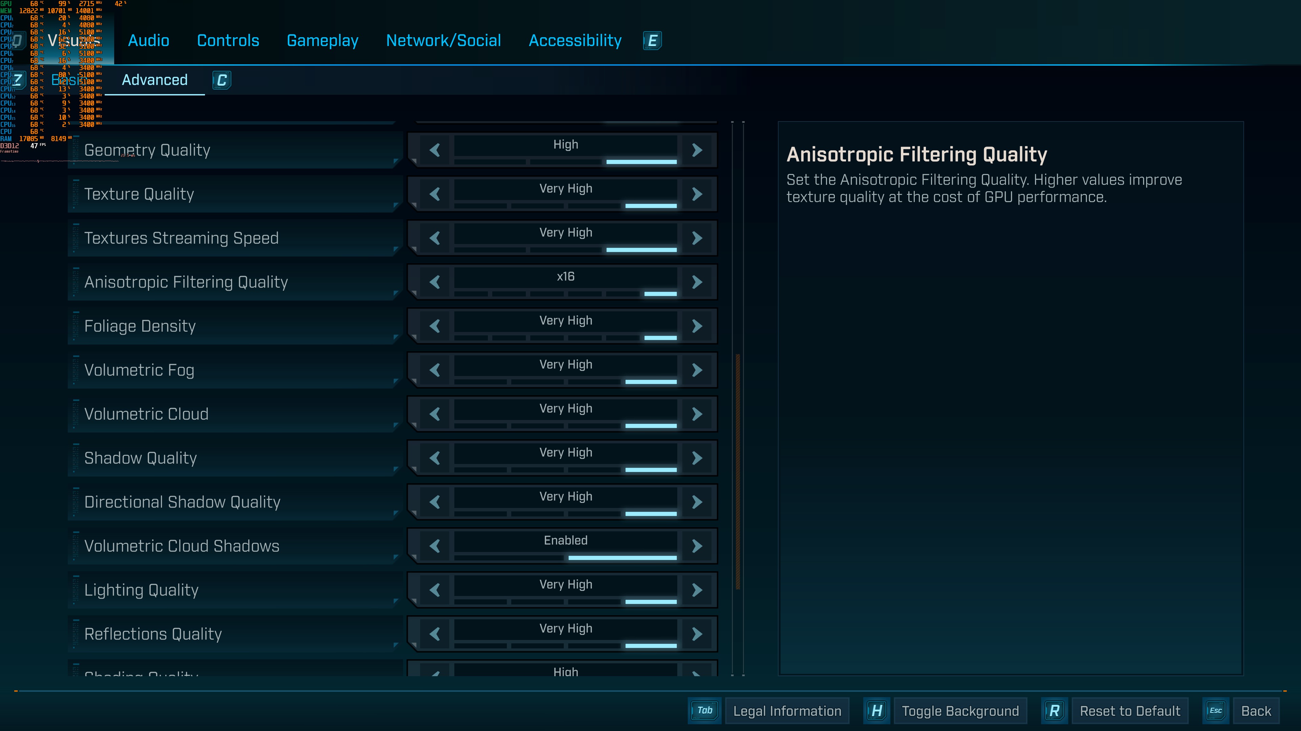Click the E key icon after Accessibility
This screenshot has width=1301, height=731.
point(652,40)
